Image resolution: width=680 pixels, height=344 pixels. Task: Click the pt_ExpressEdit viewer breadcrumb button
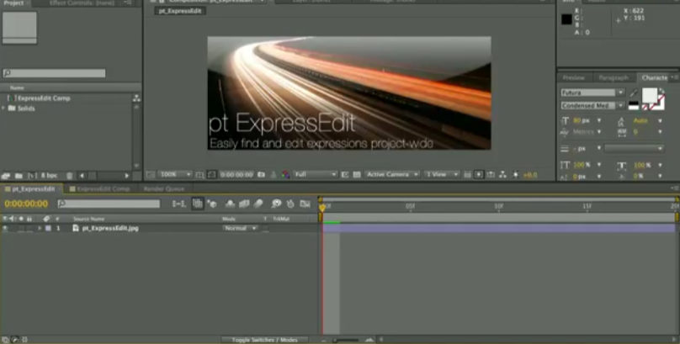click(x=180, y=11)
